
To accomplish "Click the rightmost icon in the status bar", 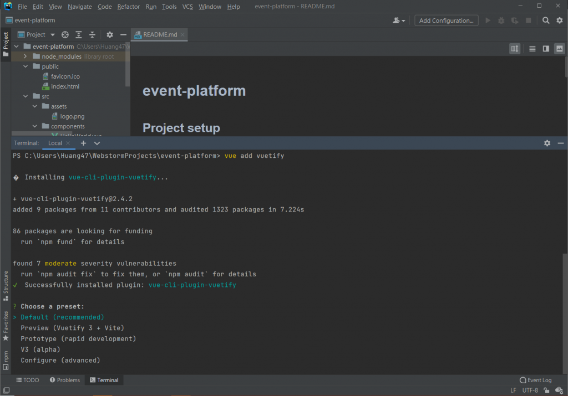I will pos(559,390).
